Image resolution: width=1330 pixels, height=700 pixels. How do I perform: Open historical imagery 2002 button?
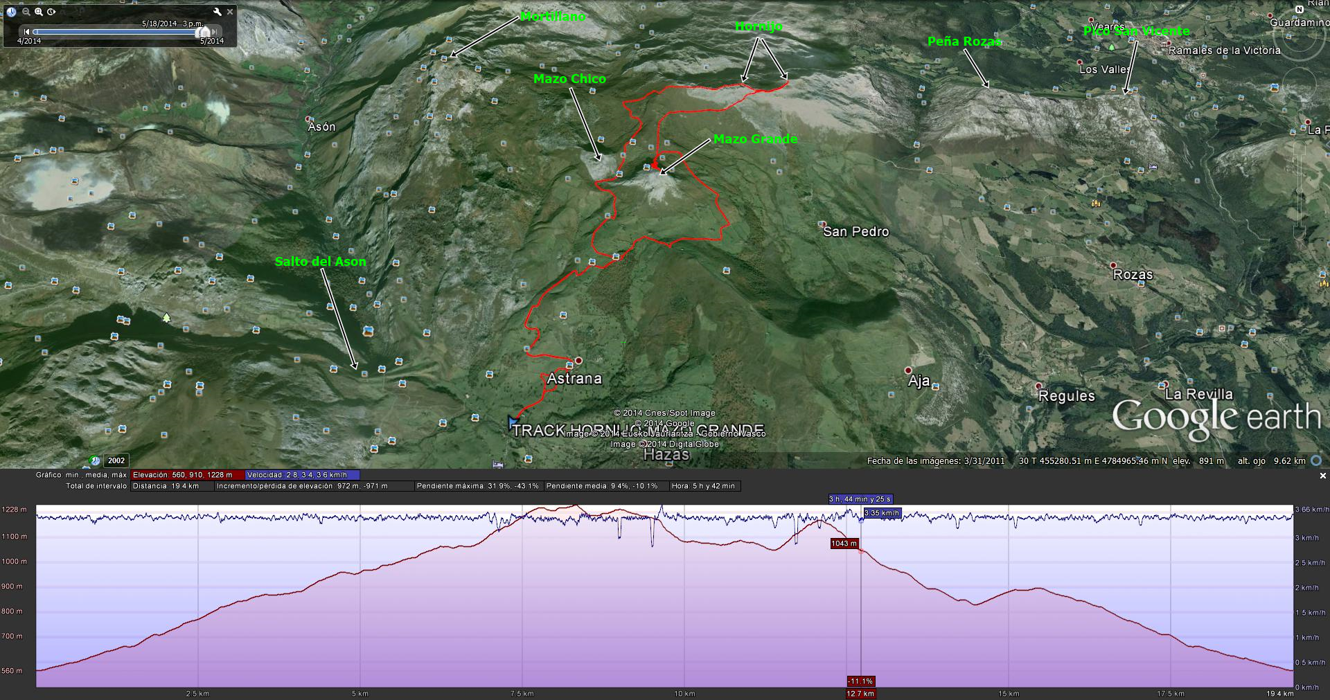116,460
